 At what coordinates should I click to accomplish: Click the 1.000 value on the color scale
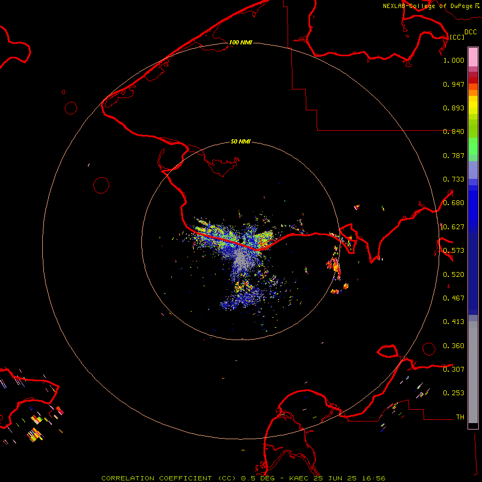pos(454,60)
